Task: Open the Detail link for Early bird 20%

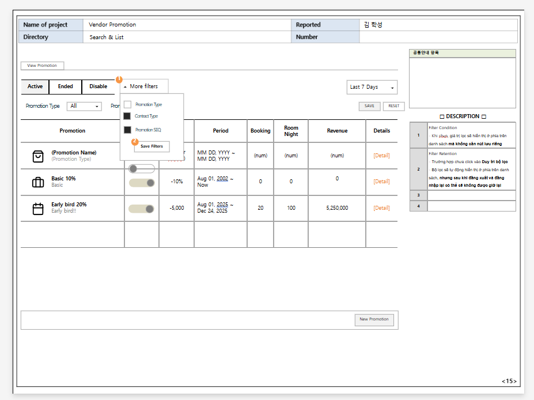Action: [381, 208]
